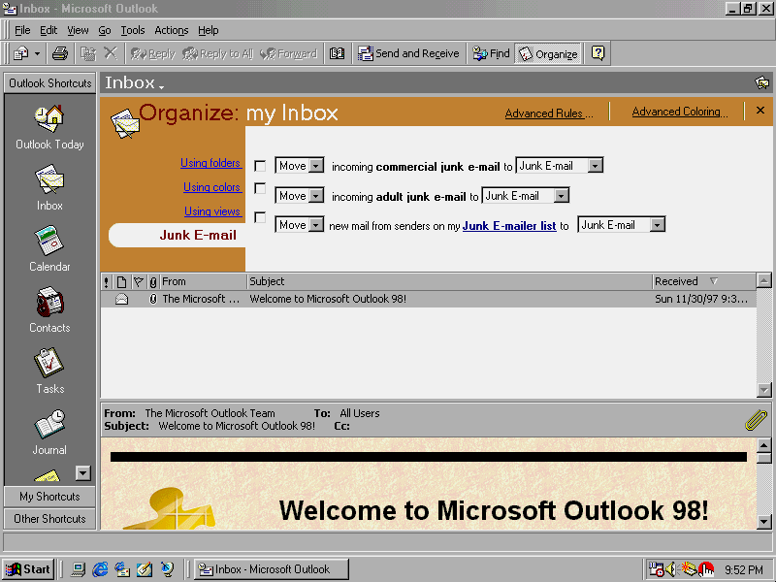The width and height of the screenshot is (776, 582).
Task: Expand Move dropdown for commercial junk e-mail
Action: click(x=315, y=166)
